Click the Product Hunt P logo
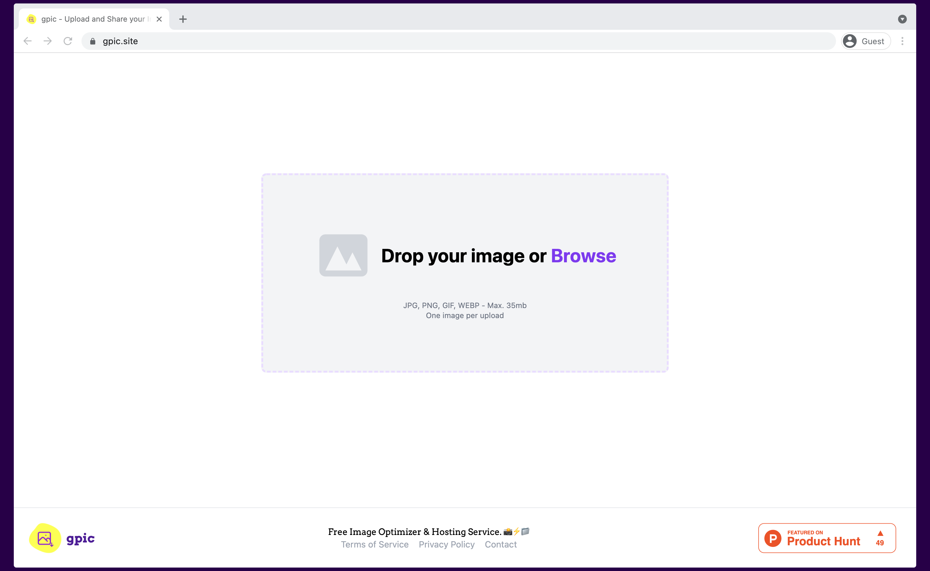The height and width of the screenshot is (571, 930). [x=773, y=538]
